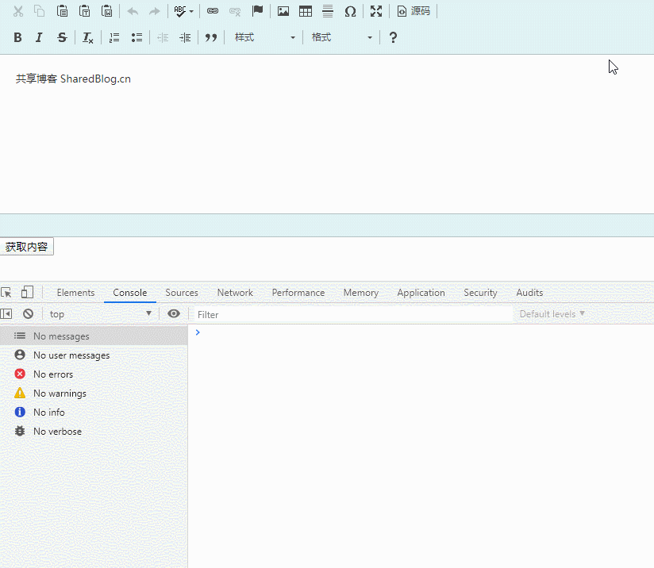The image size is (654, 568).
Task: Click the Cut scissors icon
Action: click(x=18, y=11)
